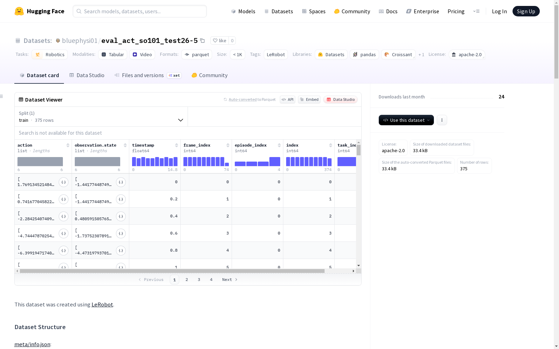Go to page 2 of the table
Screen dimensions: 559x349
[x=187, y=280]
